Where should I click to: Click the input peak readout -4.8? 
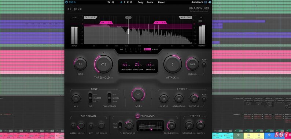click(74, 18)
